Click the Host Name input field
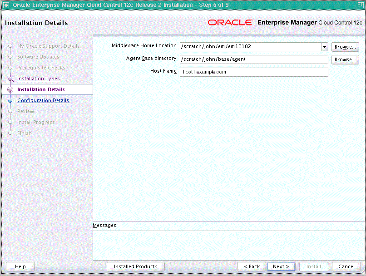 tap(254, 72)
